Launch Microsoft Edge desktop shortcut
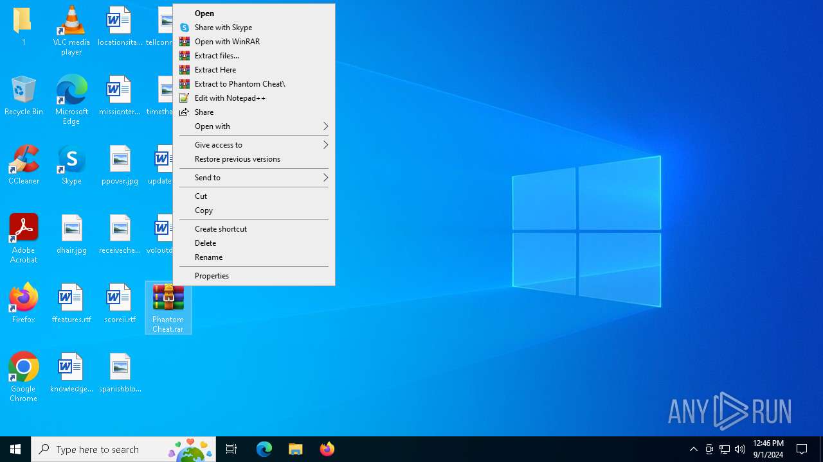The image size is (823, 462). [x=71, y=99]
